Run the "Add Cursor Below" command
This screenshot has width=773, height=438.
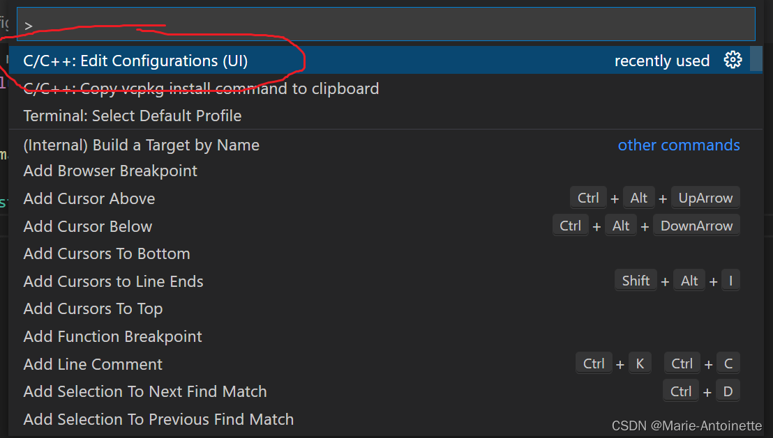tap(87, 226)
